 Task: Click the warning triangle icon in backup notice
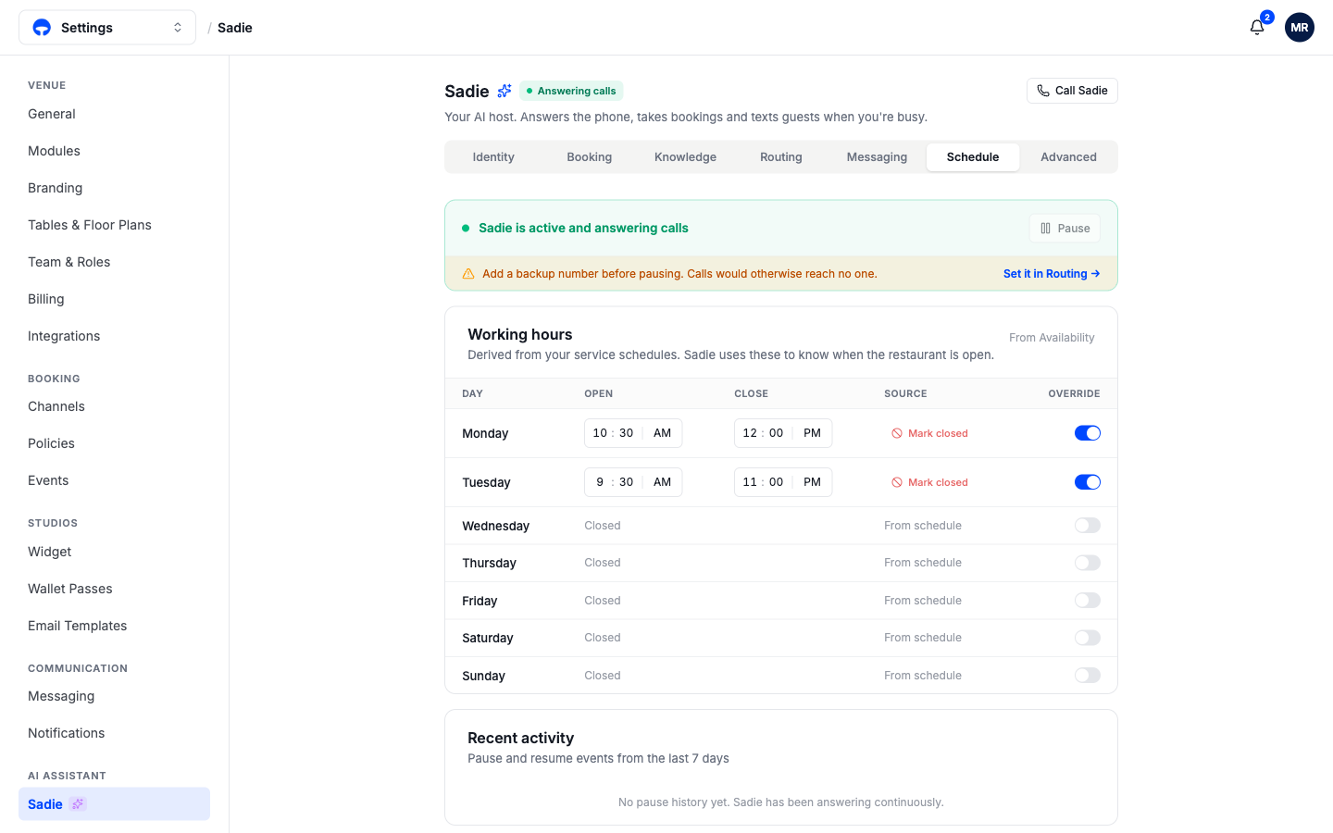coord(468,274)
